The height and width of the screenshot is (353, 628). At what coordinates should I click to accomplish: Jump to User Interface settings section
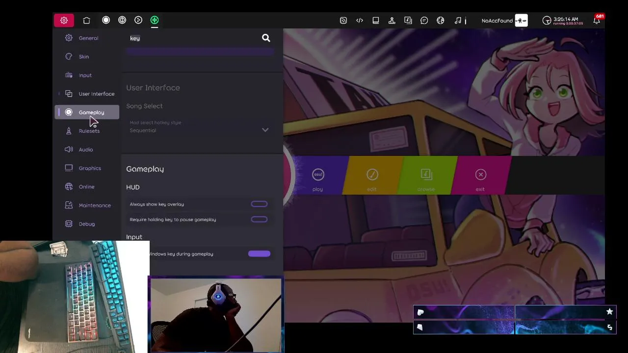coord(87,94)
